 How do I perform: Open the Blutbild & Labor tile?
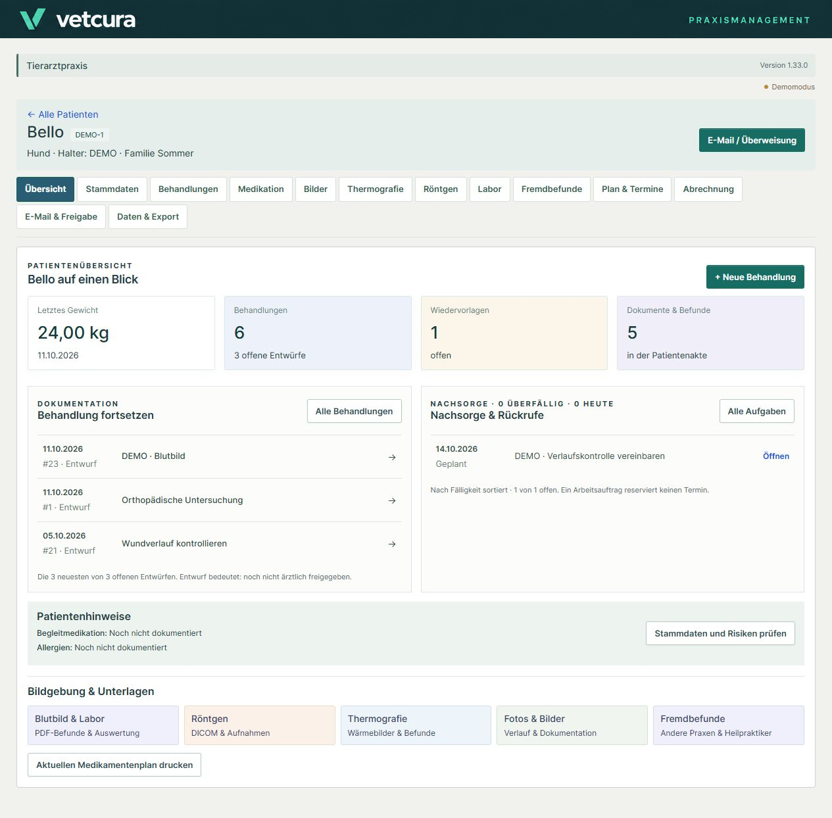pyautogui.click(x=103, y=725)
